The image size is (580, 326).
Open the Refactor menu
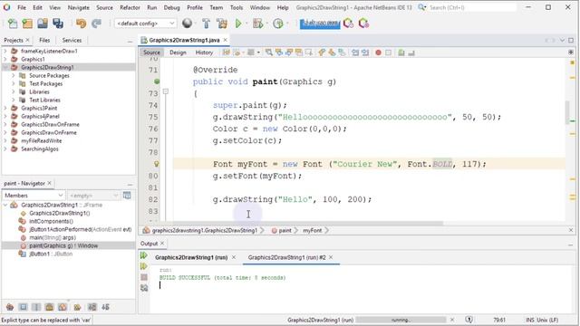[x=130, y=7]
